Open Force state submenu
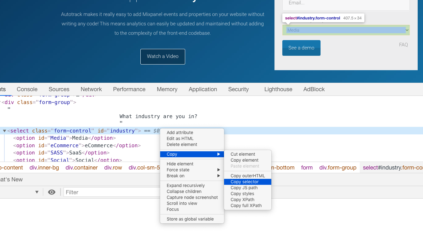This screenshot has width=423, height=234. (192, 170)
